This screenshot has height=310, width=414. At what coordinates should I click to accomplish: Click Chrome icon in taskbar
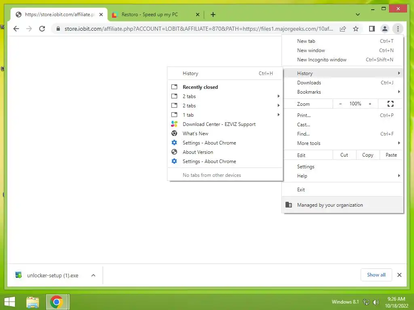pyautogui.click(x=57, y=302)
